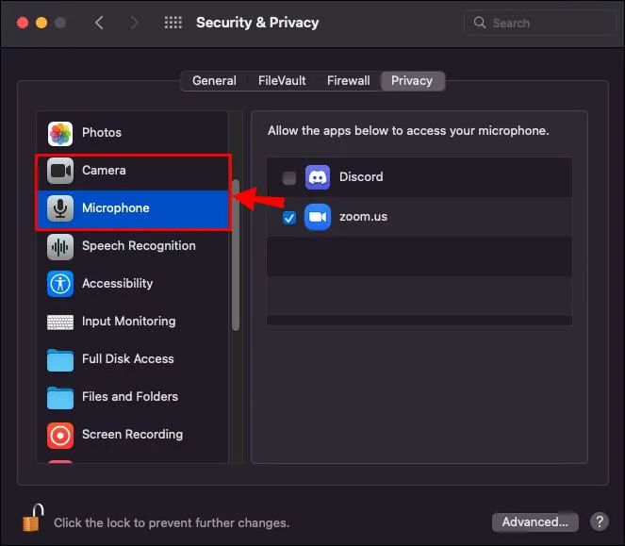Select Files and Folders in the list
The height and width of the screenshot is (546, 625).
click(130, 397)
